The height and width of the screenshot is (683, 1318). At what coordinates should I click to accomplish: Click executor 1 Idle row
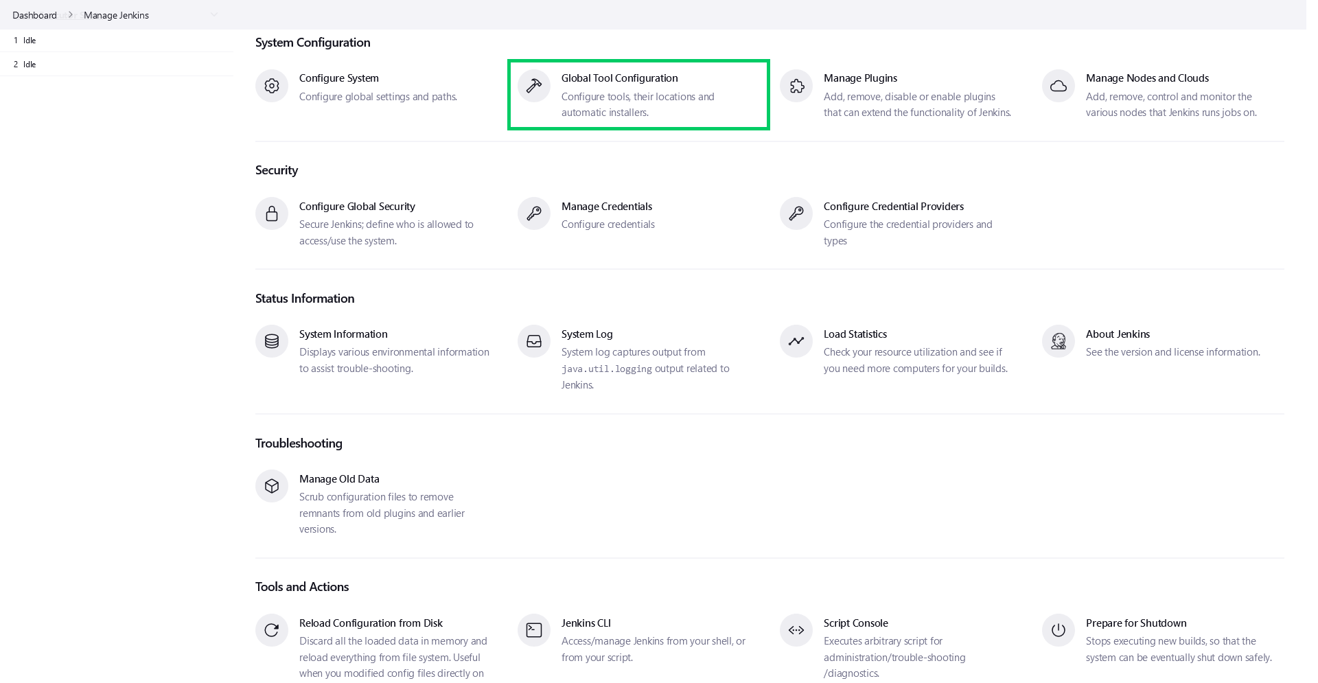117,40
